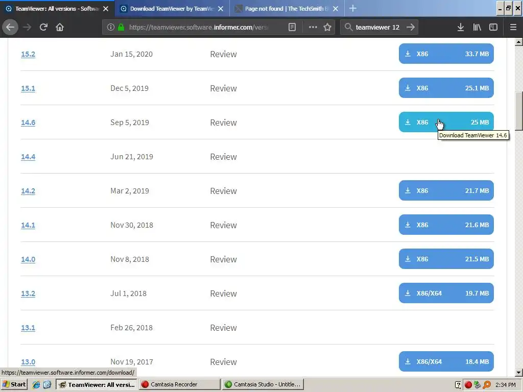Click the green secure padlock icon

(121, 27)
